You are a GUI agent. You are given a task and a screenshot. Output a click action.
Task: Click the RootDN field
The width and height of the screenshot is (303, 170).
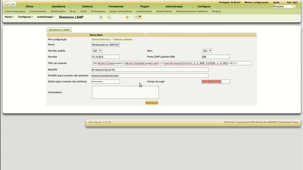pos(150,76)
